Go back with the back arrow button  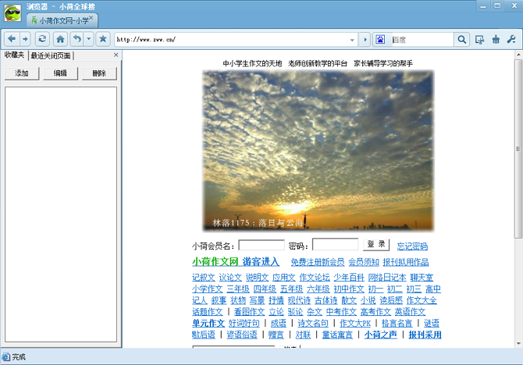(12, 39)
